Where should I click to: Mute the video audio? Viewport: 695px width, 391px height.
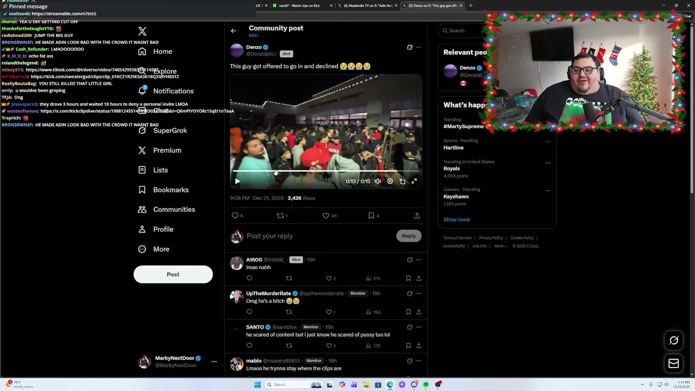tap(378, 181)
